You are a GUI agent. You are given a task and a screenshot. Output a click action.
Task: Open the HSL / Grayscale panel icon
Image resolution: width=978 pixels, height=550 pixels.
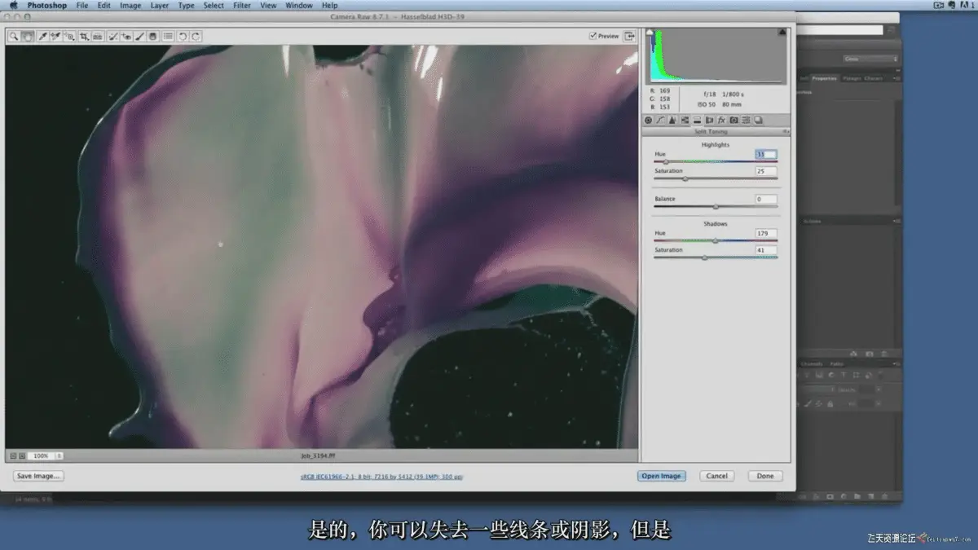pyautogui.click(x=685, y=120)
